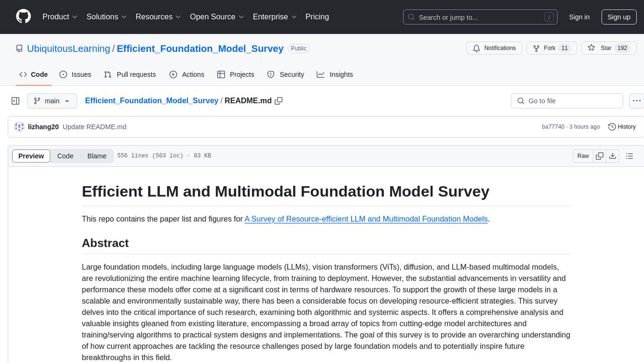Click the Efficient LLM and Multimodal heading
Screen dimensions: 644x362
286,191
